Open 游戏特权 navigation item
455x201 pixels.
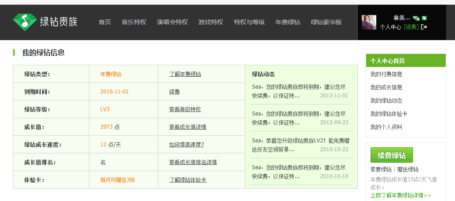point(210,22)
